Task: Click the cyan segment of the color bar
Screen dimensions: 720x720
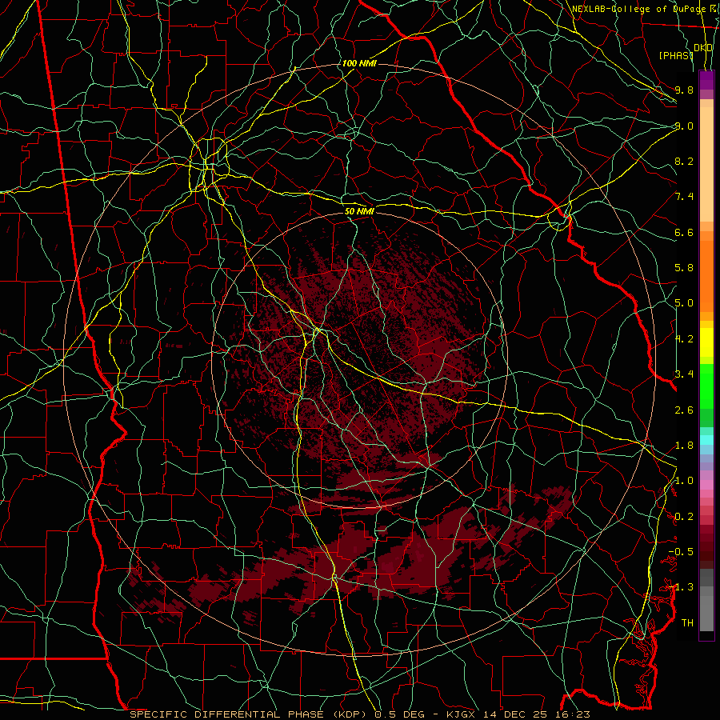Action: point(706,439)
